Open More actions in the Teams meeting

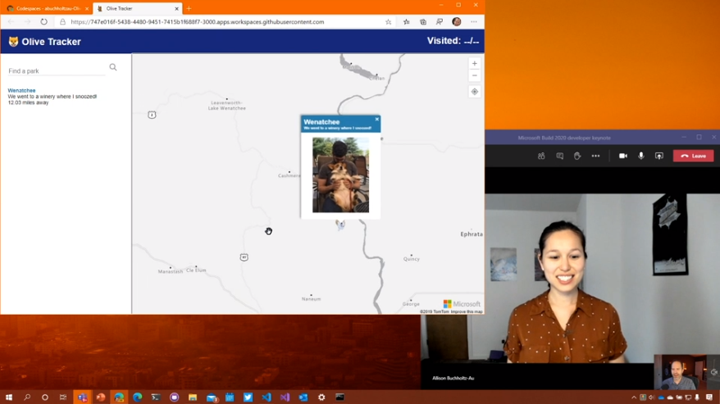(595, 156)
